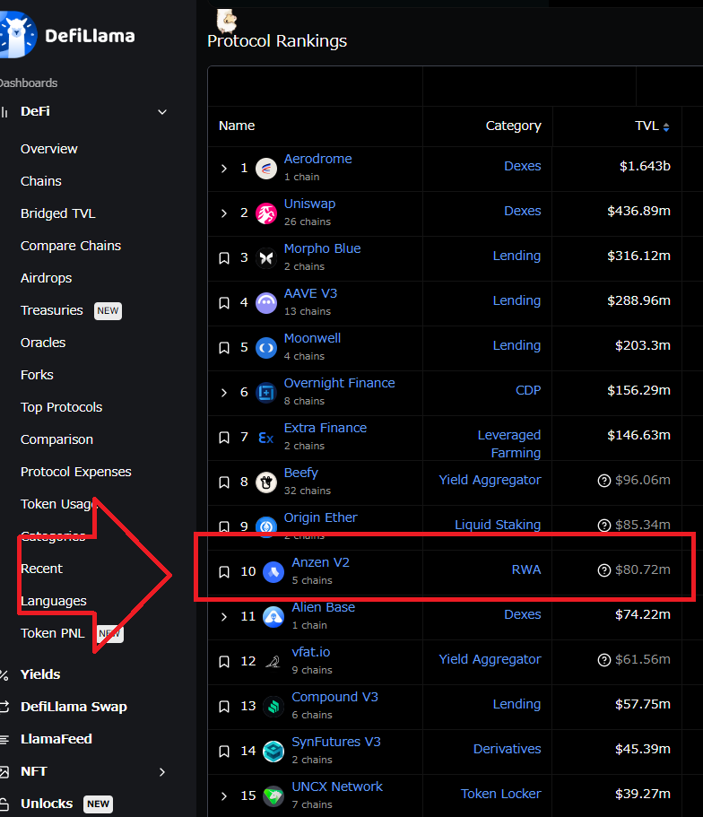
Task: Click the llama icon above Protocol Rankings
Action: point(227,21)
